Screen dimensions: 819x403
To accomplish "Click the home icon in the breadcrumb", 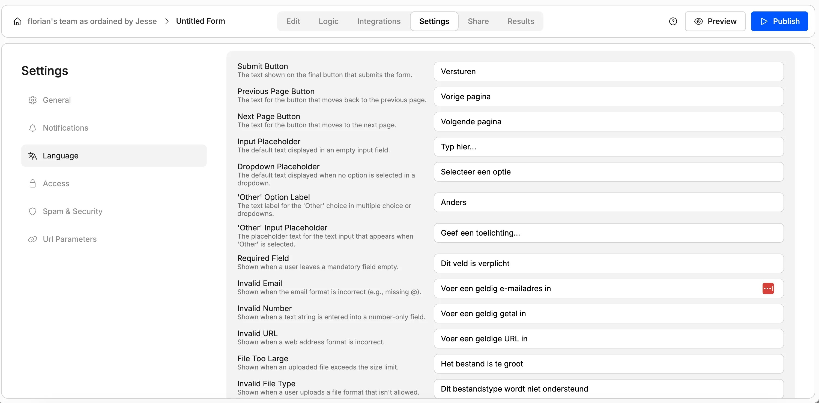I will (x=17, y=21).
